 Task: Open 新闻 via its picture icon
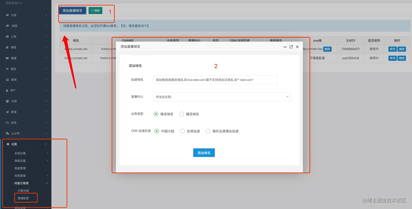pyautogui.click(x=8, y=80)
